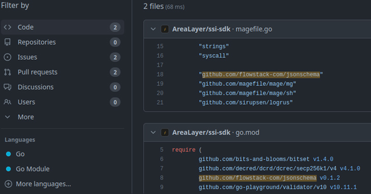Click the Issues circle icon
Screen dimensions: 371x194
click(x=7, y=57)
